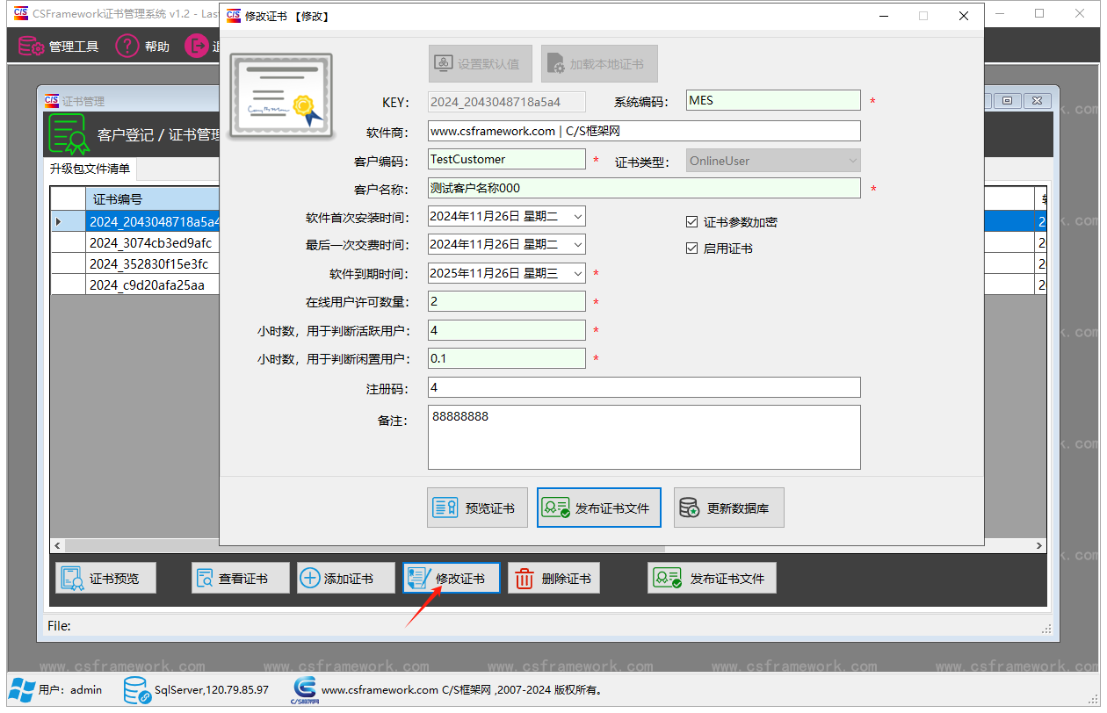Click the 更新数据库 database icon
This screenshot has height=713, width=1107.
coord(691,508)
